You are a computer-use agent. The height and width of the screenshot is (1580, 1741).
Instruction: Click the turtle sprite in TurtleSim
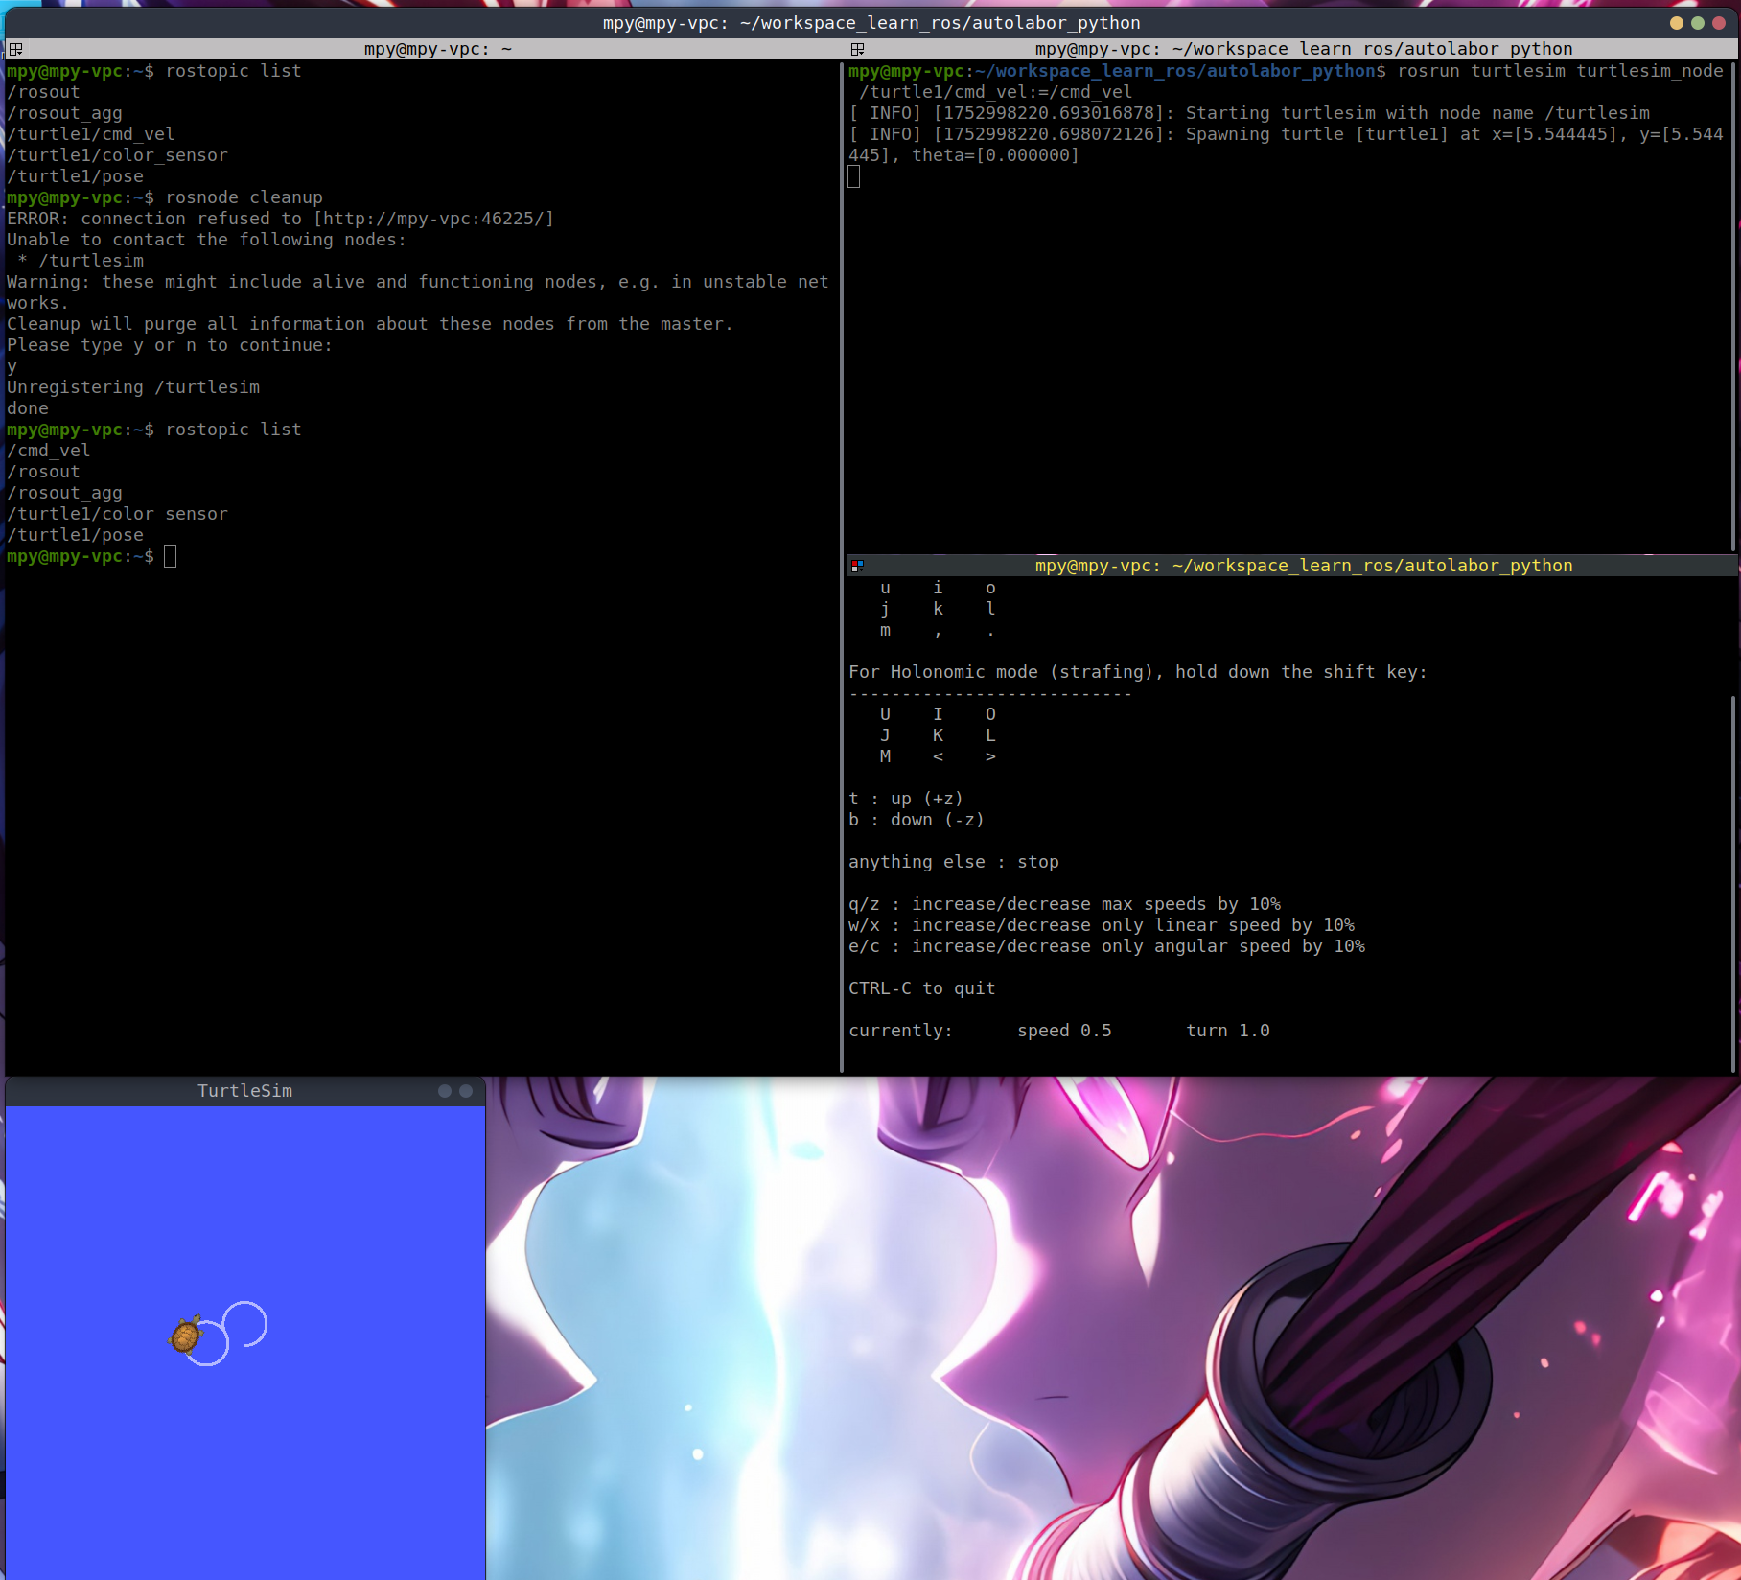[186, 1335]
